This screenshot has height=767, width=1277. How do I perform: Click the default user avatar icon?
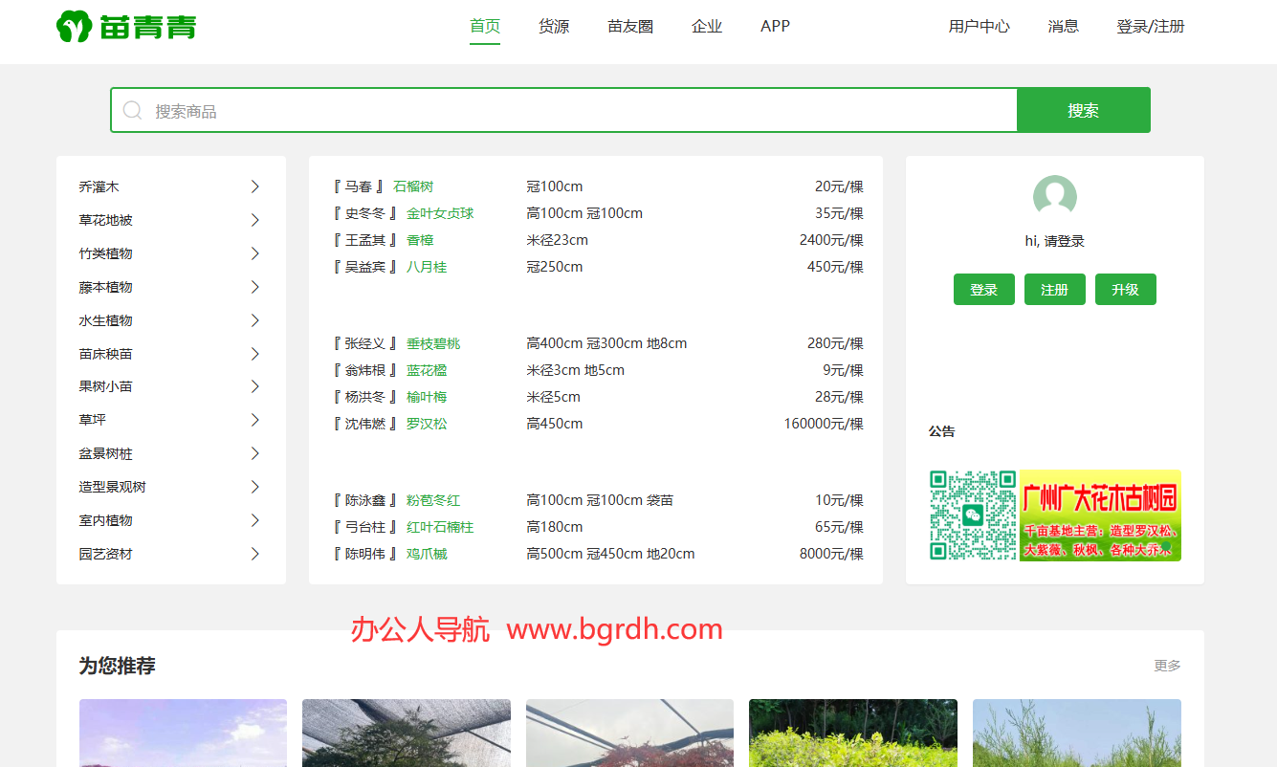tap(1054, 196)
